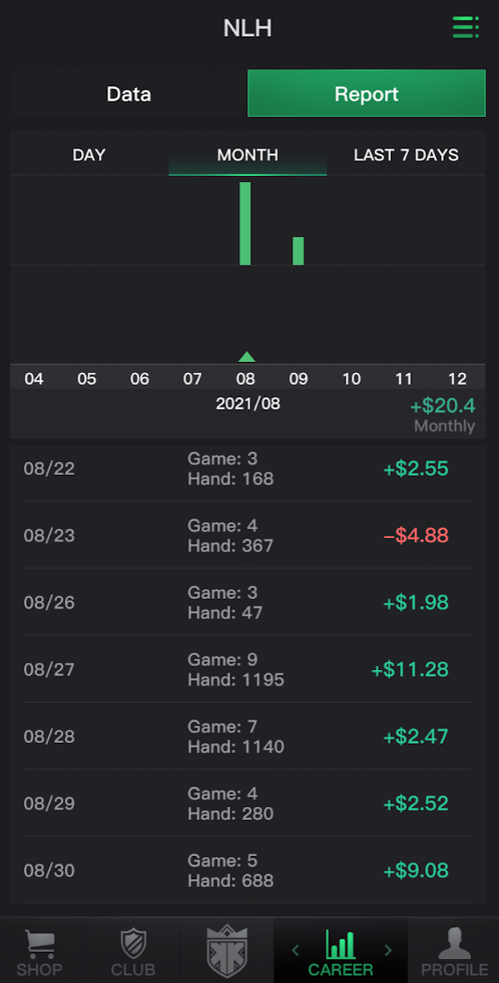499x983 pixels.
Task: Open the hamburger menu icon
Action: tap(465, 27)
